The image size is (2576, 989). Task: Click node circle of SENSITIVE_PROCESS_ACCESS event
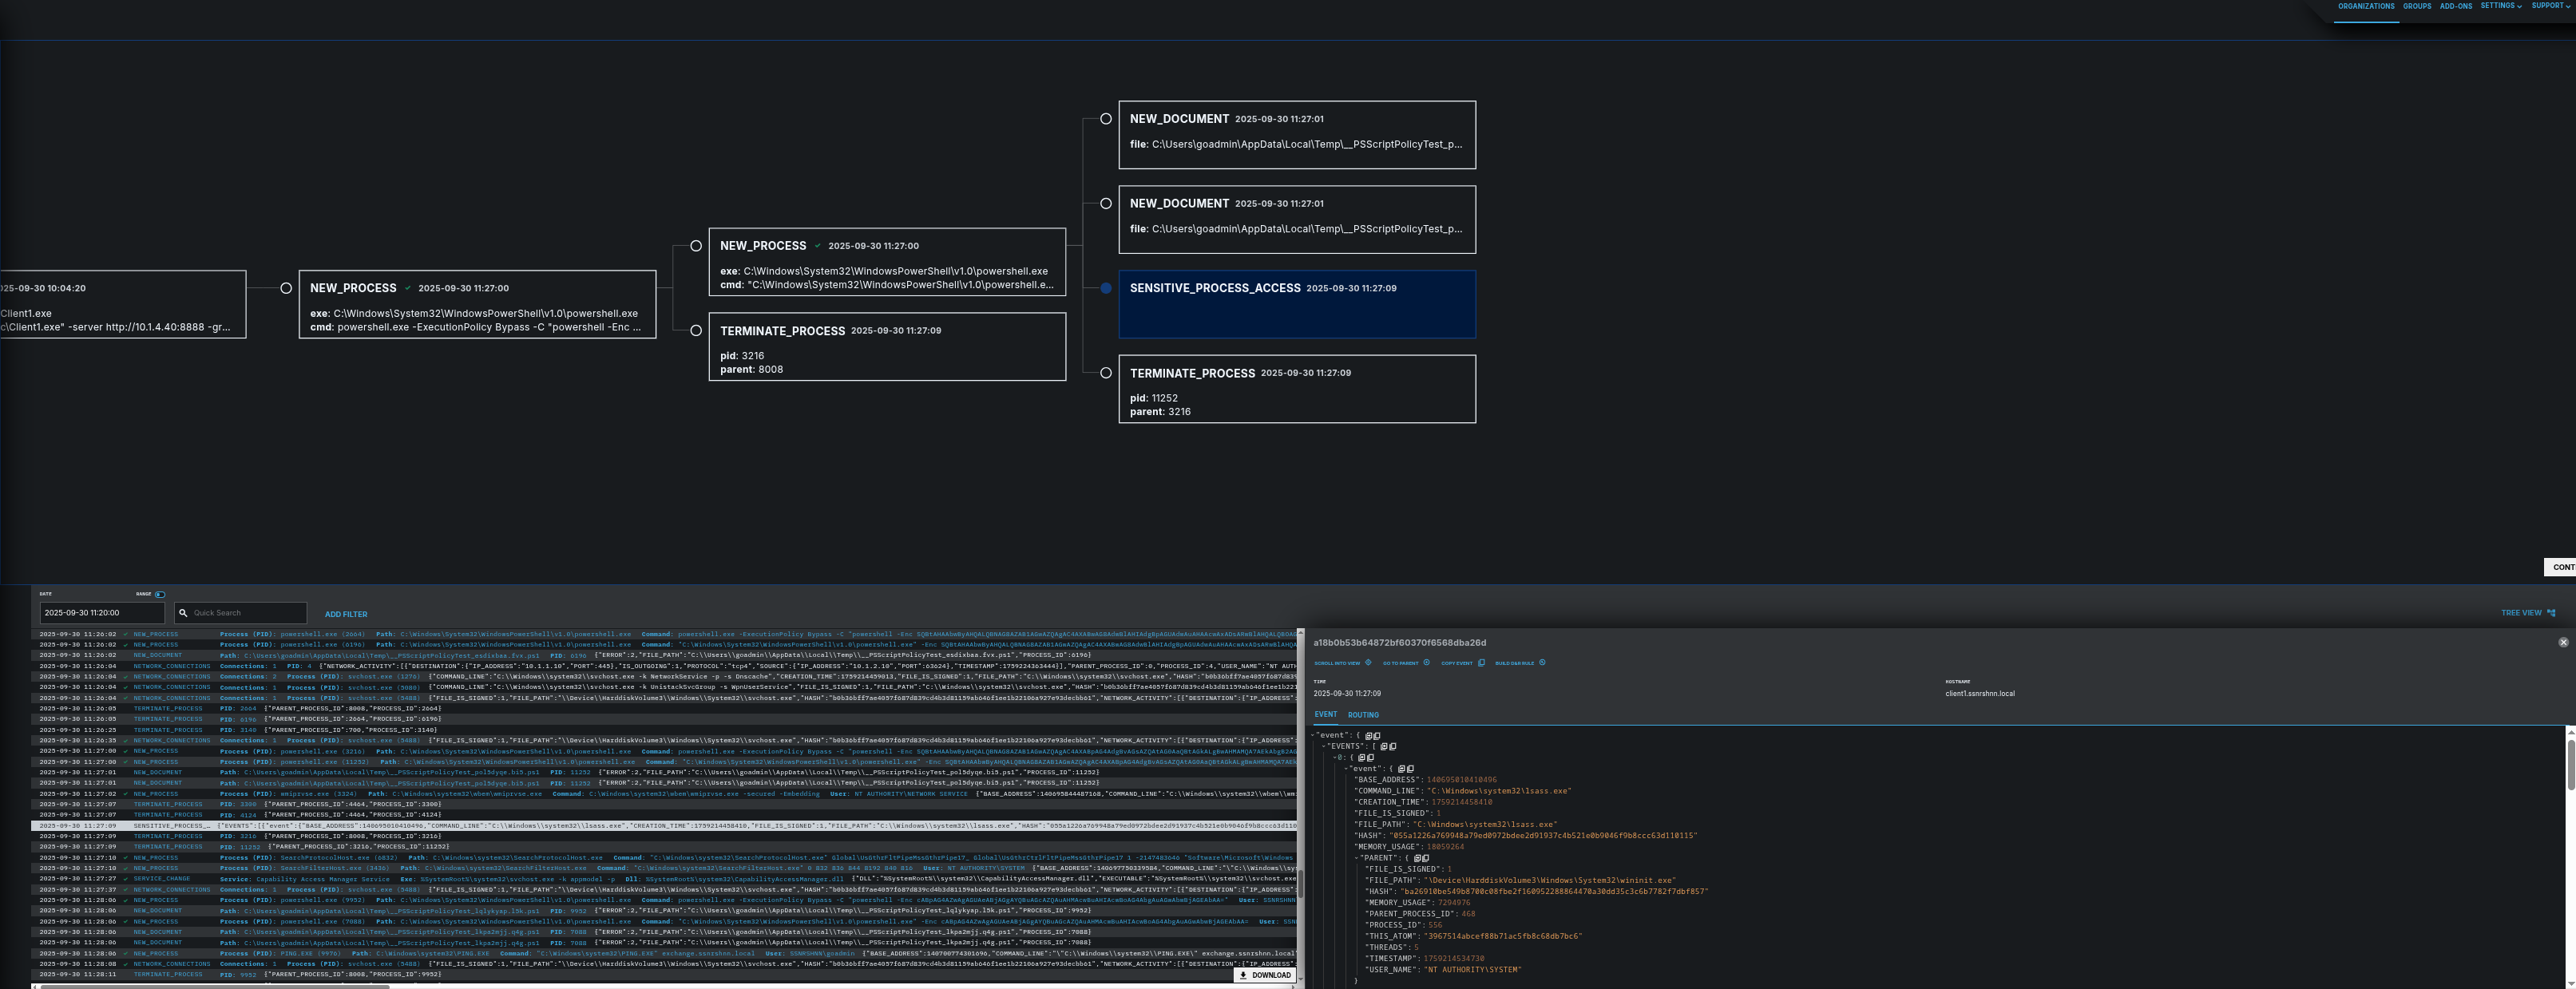[x=1105, y=288]
